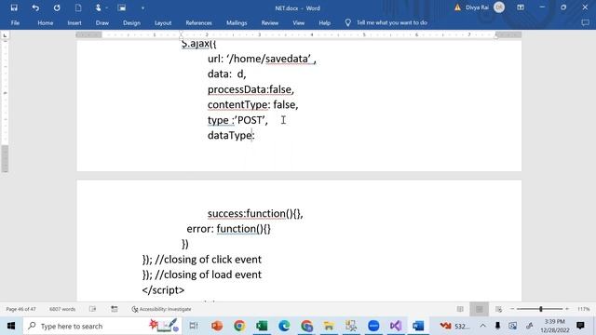Screen dimensions: 596x335
Task: Open the notification center icon
Action: (x=580, y=326)
